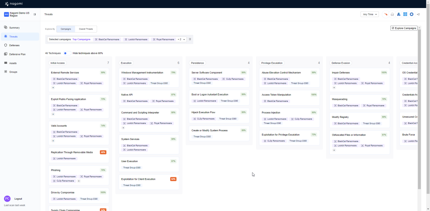This screenshot has height=211, width=430.
Task: Expand campaigns on Phishing card
Action: (79, 181)
